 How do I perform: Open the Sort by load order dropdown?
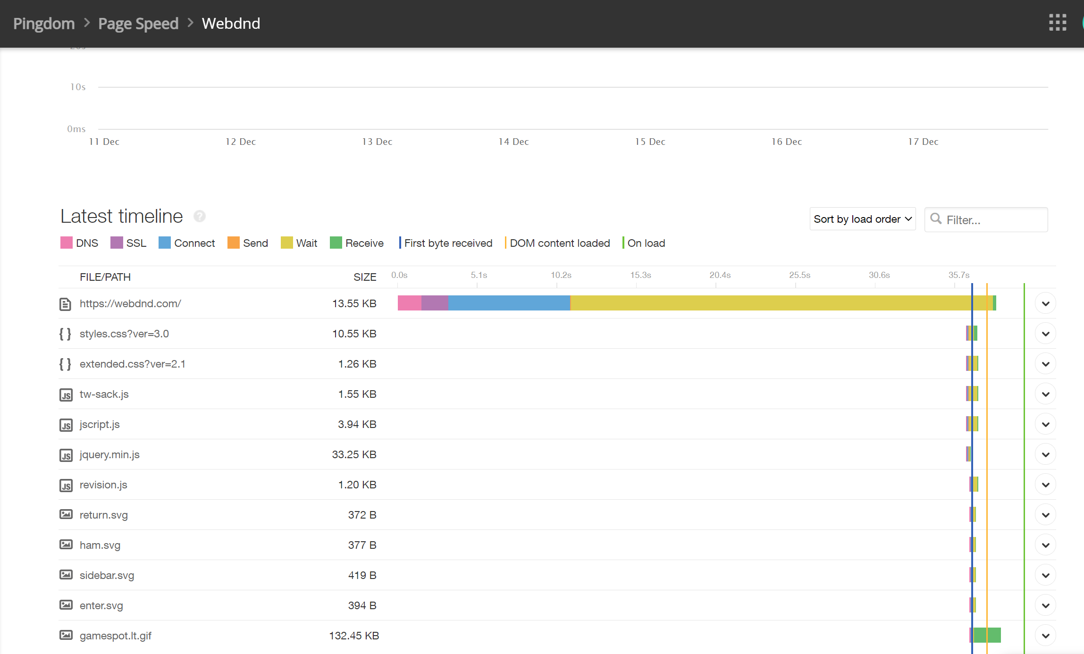point(862,219)
